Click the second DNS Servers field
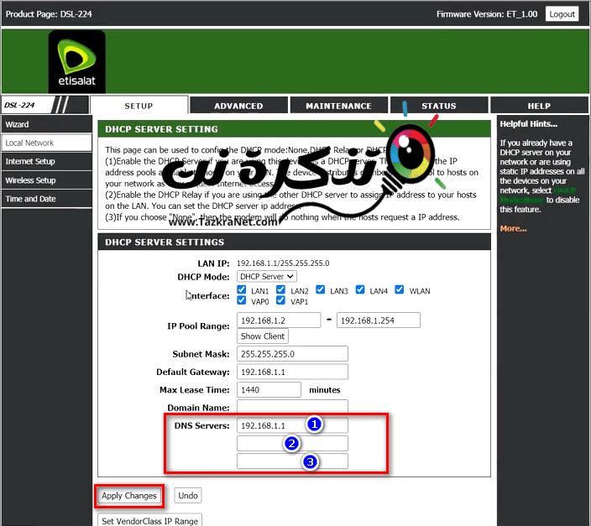The width and height of the screenshot is (591, 526). [292, 444]
